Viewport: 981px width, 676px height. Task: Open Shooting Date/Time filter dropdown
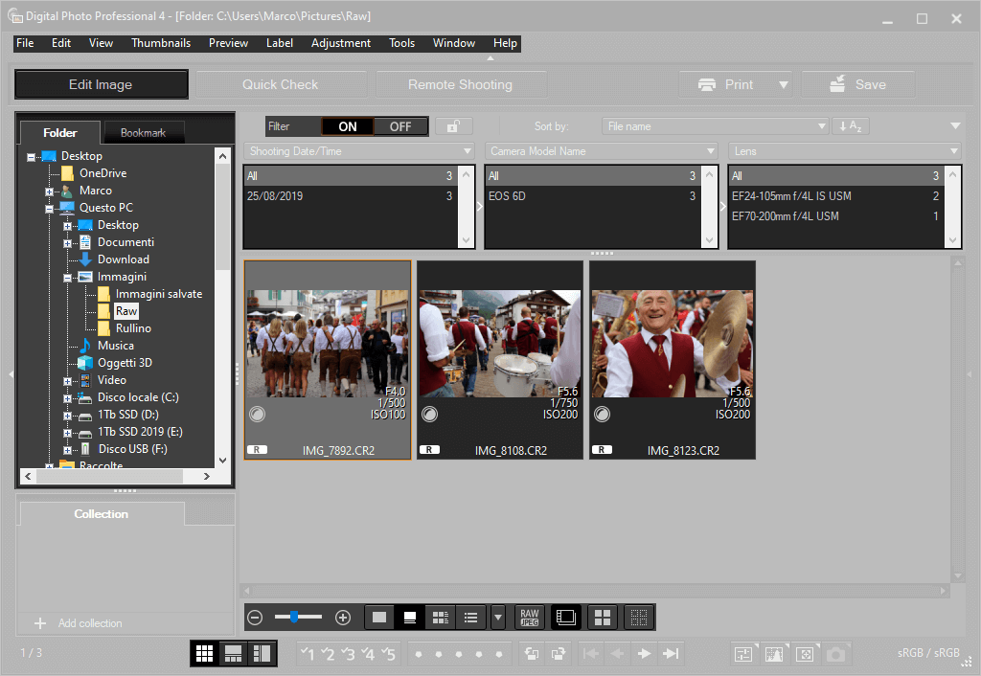359,151
